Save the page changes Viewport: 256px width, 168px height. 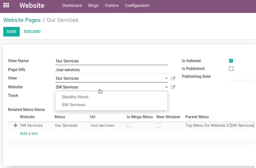(x=11, y=31)
